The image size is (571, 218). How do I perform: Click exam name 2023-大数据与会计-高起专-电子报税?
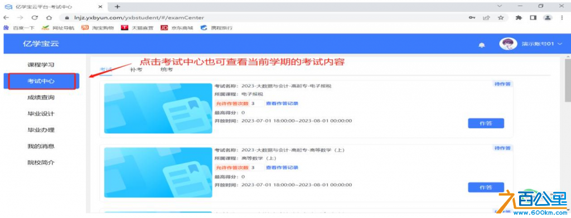[287, 86]
